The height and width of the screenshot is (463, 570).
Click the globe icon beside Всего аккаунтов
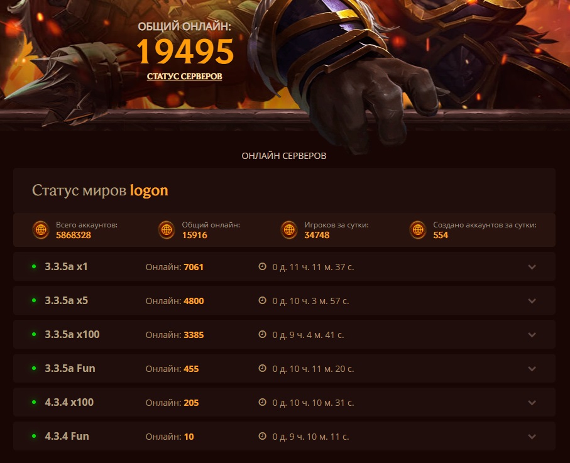coord(41,230)
